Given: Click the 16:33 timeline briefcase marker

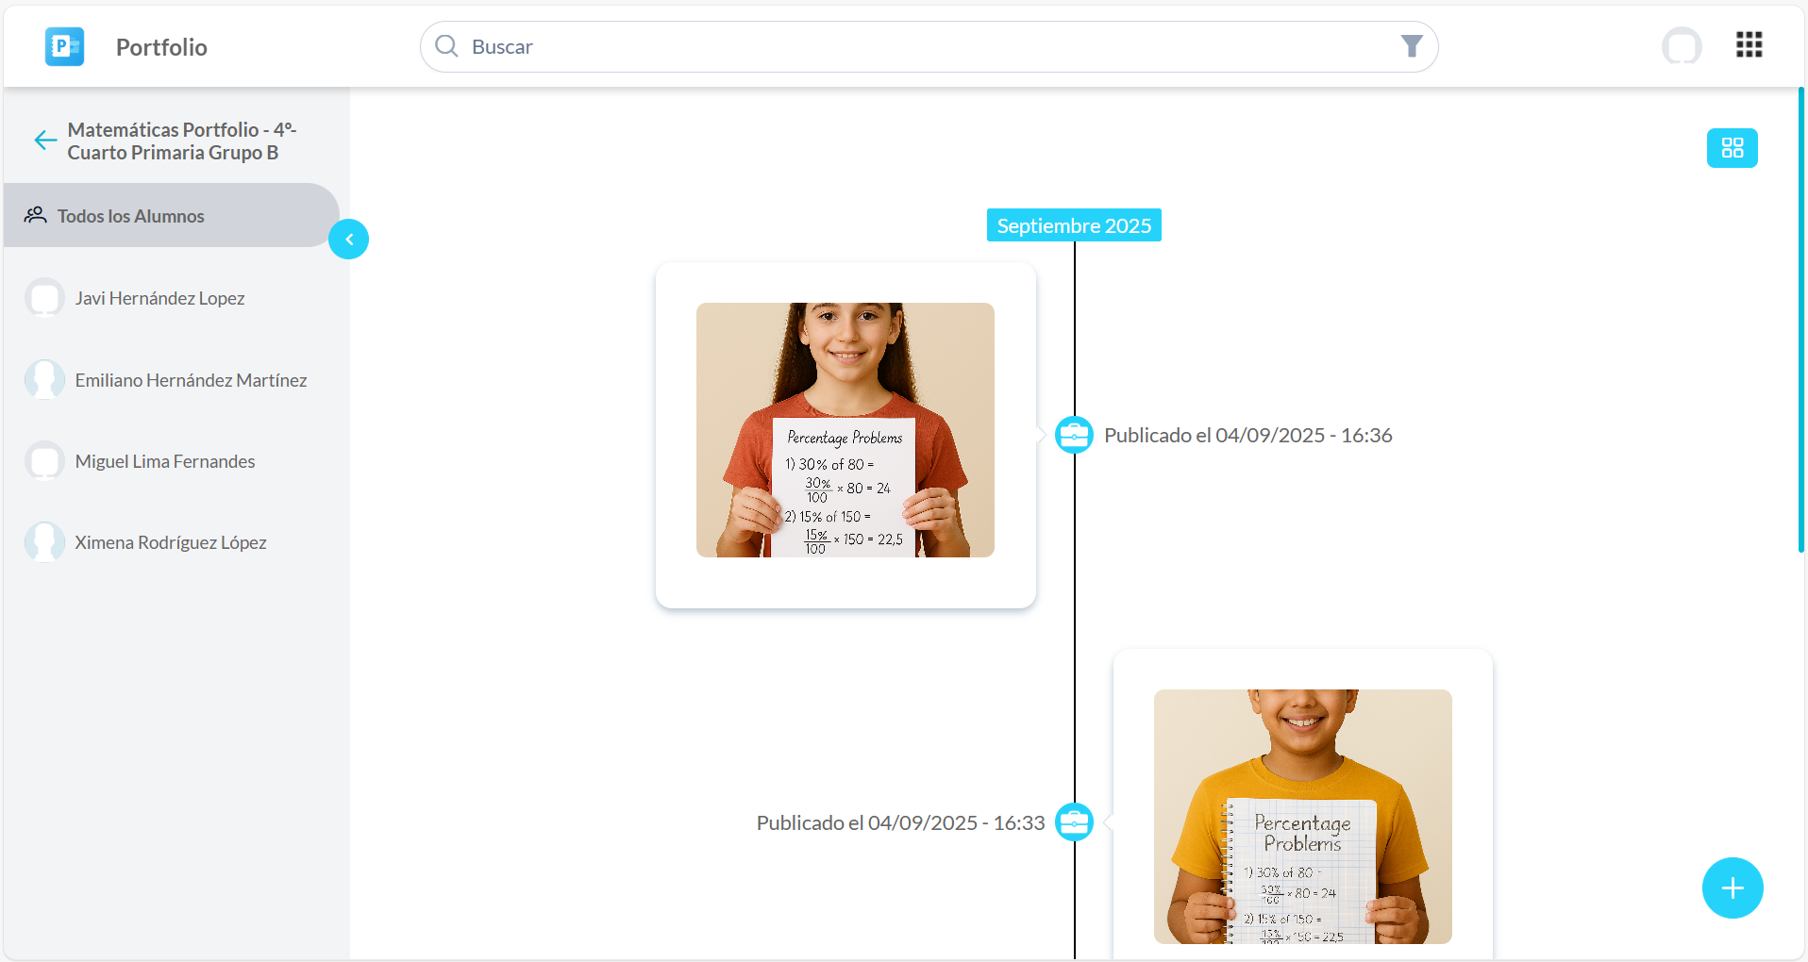Looking at the screenshot, I should 1074,822.
